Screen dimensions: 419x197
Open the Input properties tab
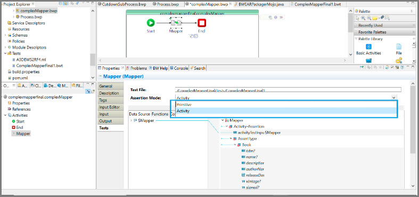tap(110, 114)
